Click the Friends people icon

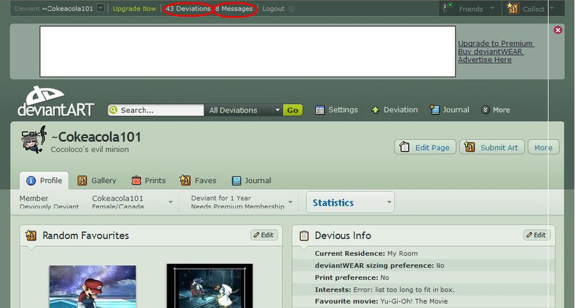pos(448,8)
